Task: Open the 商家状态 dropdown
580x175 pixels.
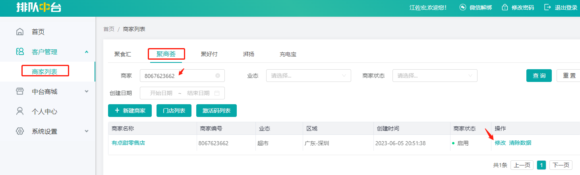Action: click(435, 76)
